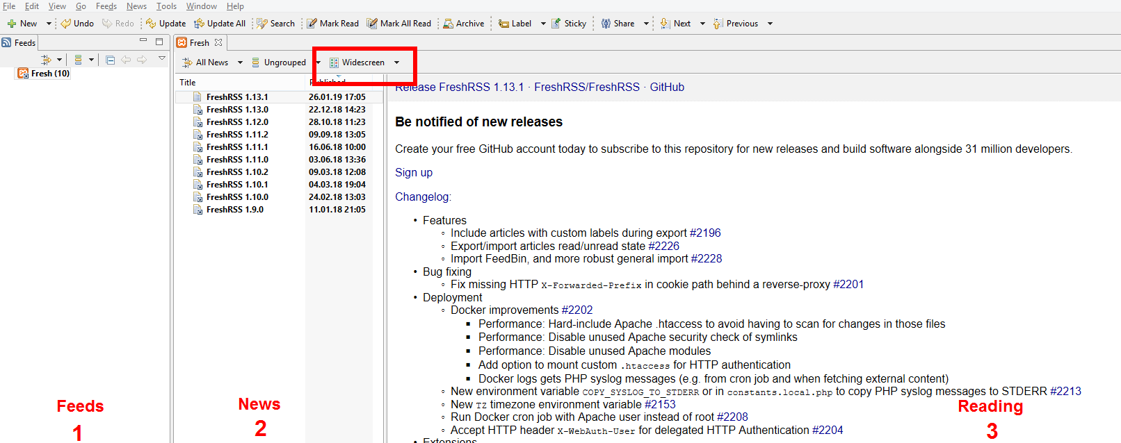This screenshot has width=1121, height=443.
Task: Close the Fresh tab
Action: click(x=218, y=43)
